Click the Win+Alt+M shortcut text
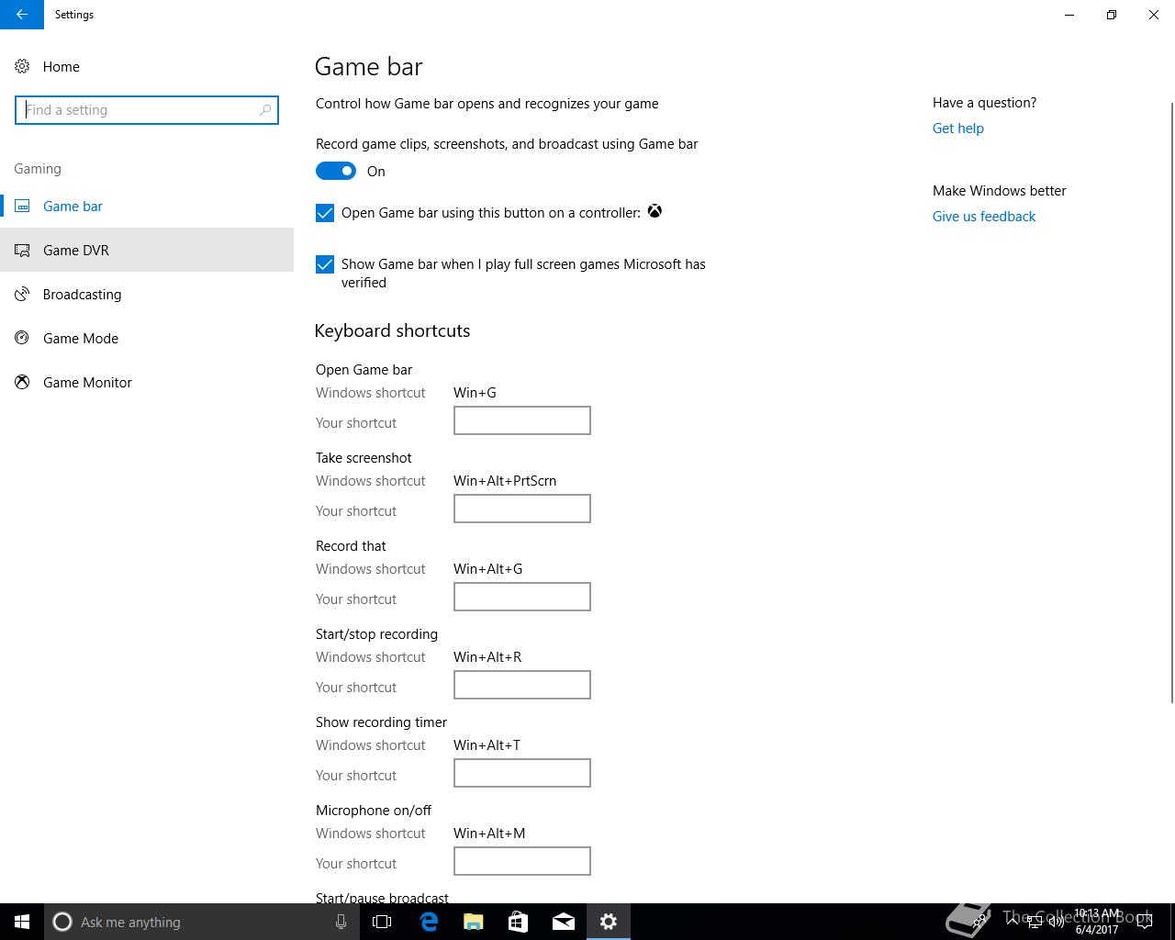Viewport: 1175px width, 940px height. (489, 834)
